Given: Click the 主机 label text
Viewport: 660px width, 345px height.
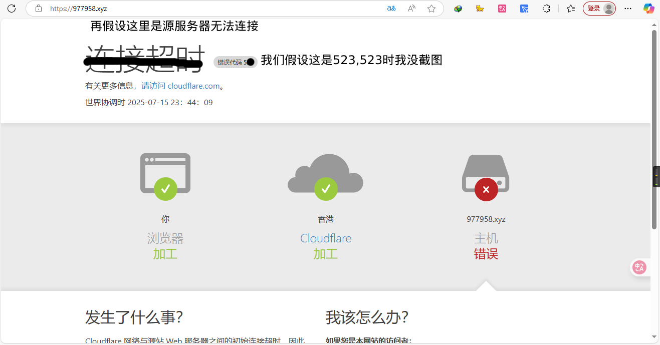Looking at the screenshot, I should pyautogui.click(x=486, y=238).
